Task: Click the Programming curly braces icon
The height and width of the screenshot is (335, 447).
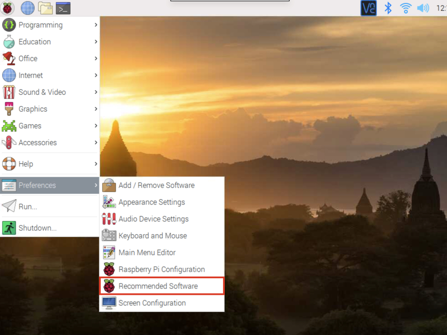Action: click(9, 25)
